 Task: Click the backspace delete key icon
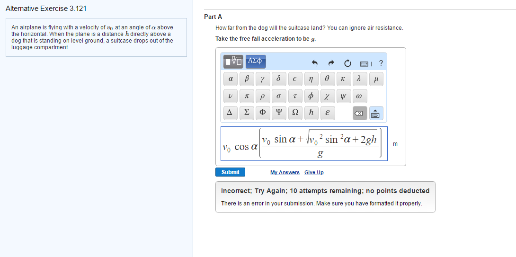[360, 113]
